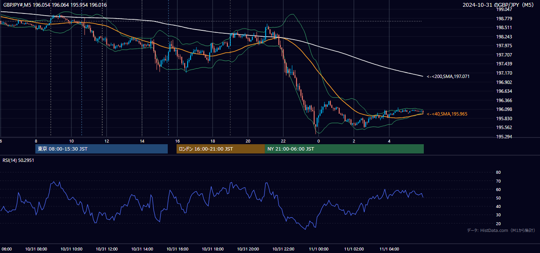Click RSI scale level 50

498,198
